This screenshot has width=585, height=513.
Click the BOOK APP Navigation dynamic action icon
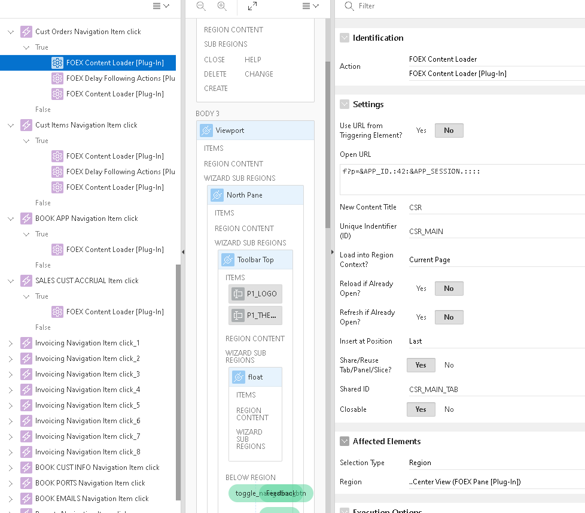pos(26,218)
